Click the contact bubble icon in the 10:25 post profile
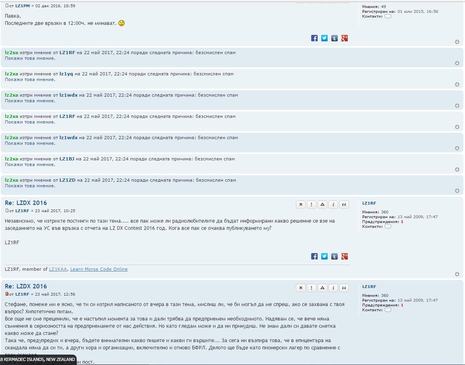 (x=387, y=227)
